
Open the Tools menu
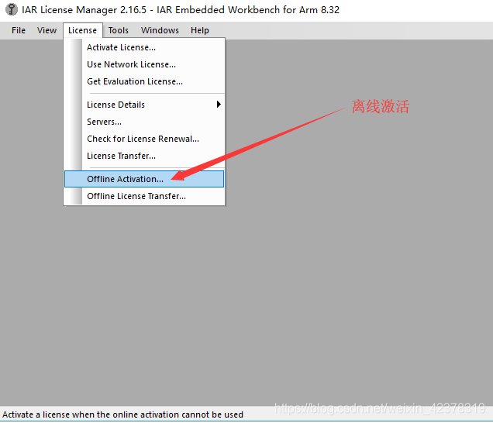pos(119,30)
